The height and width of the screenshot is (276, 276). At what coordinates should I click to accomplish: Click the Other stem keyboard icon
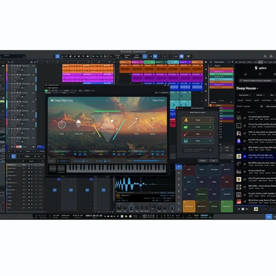tap(186, 141)
